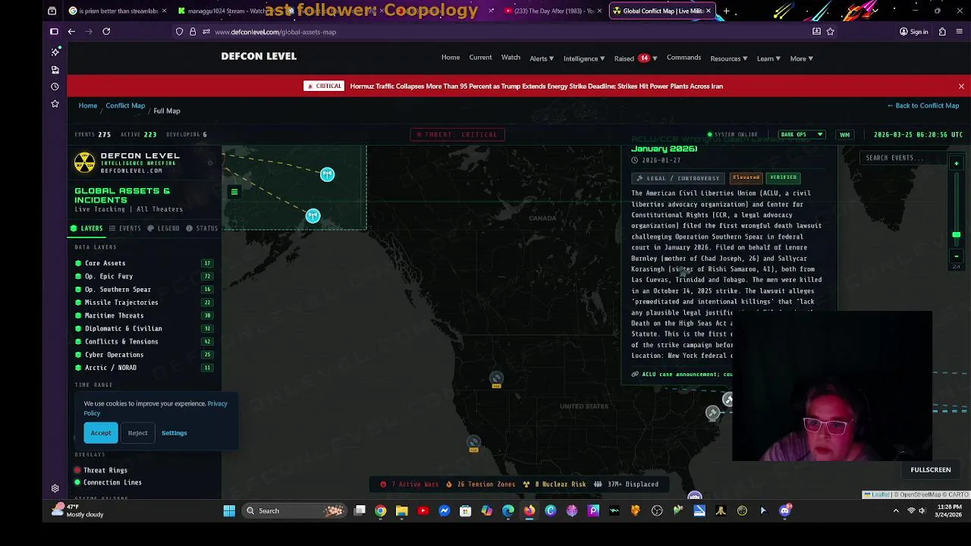
Task: Expand the Learn dropdown menu
Action: pos(768,58)
